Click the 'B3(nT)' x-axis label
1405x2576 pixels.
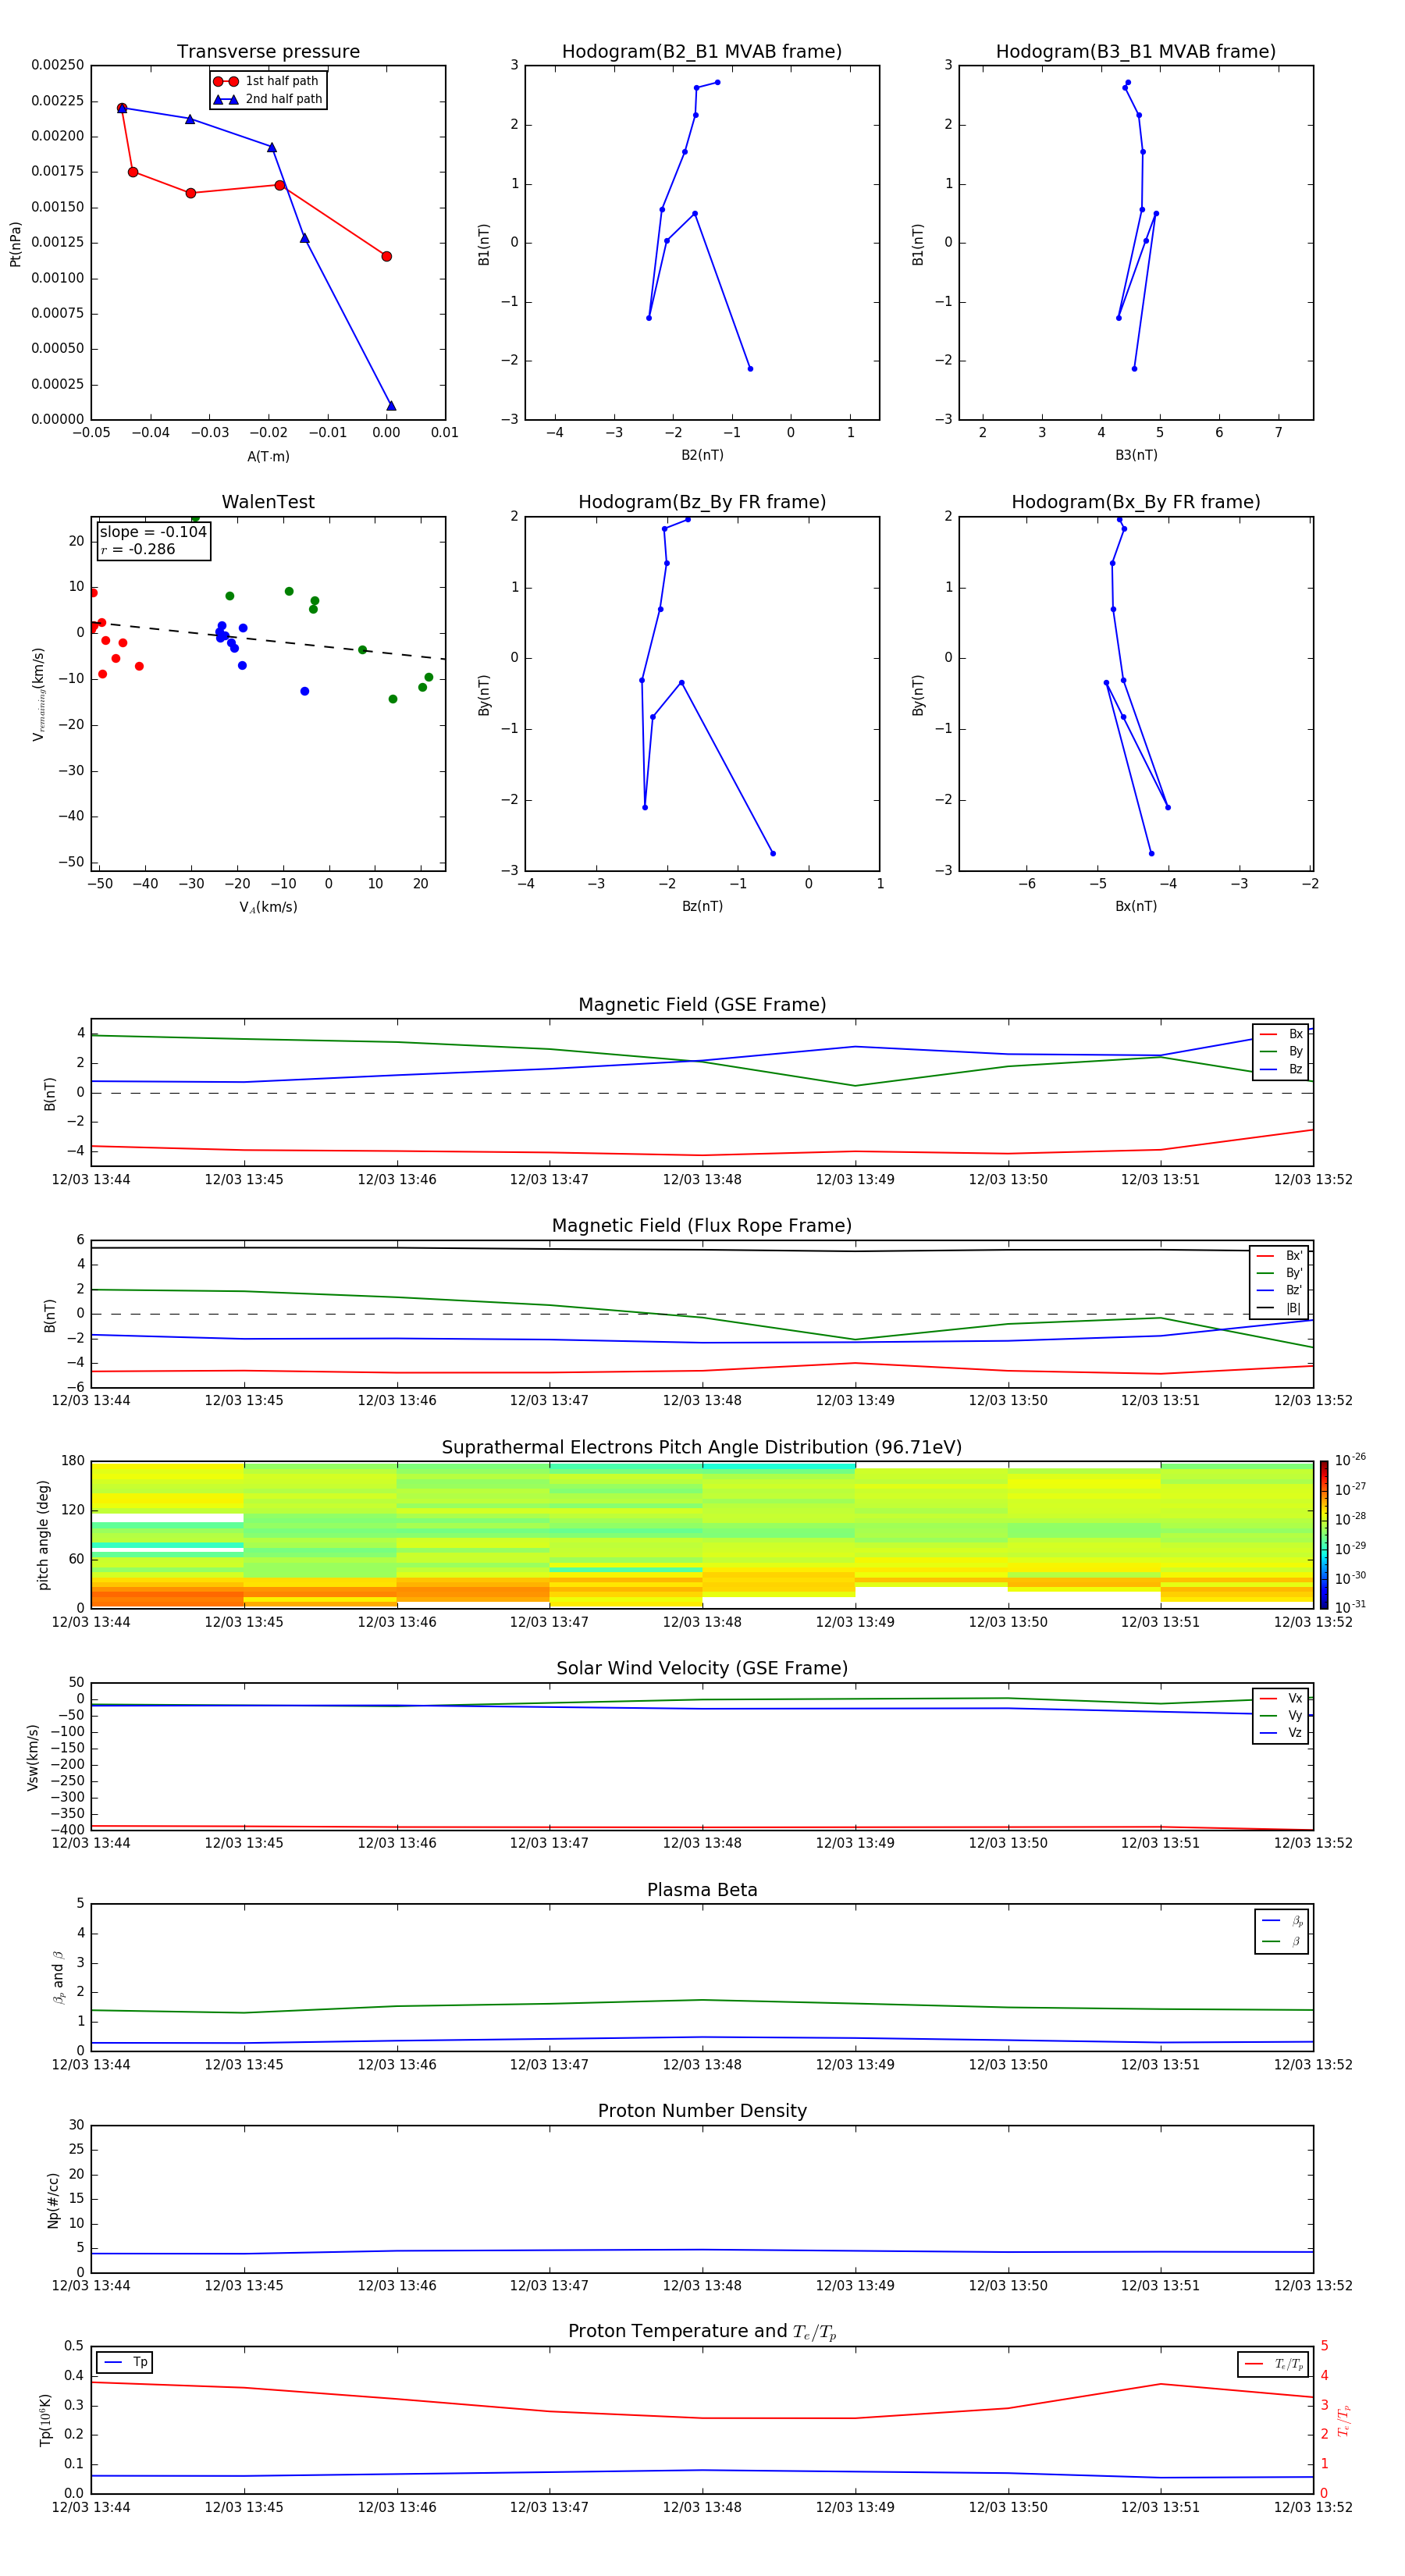1136,455
